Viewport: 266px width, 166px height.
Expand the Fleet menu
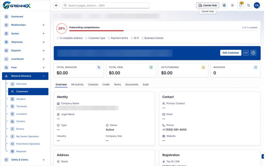pyautogui.click(x=44, y=68)
